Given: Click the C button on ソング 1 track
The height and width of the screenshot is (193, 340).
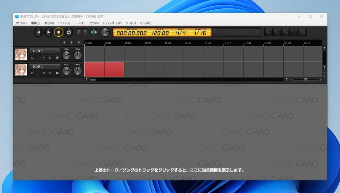Looking at the screenshot, I should point(32,73).
